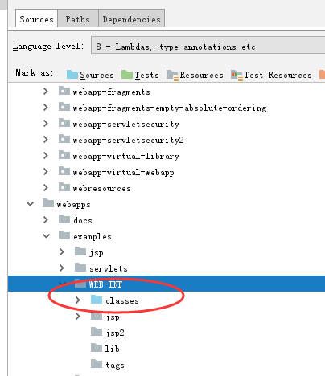325x376 pixels.
Task: Select the servlets folder row
Action: click(167, 268)
